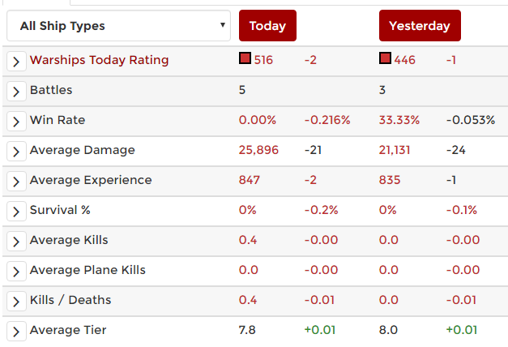Expand the Warships Today Rating row

click(15, 62)
